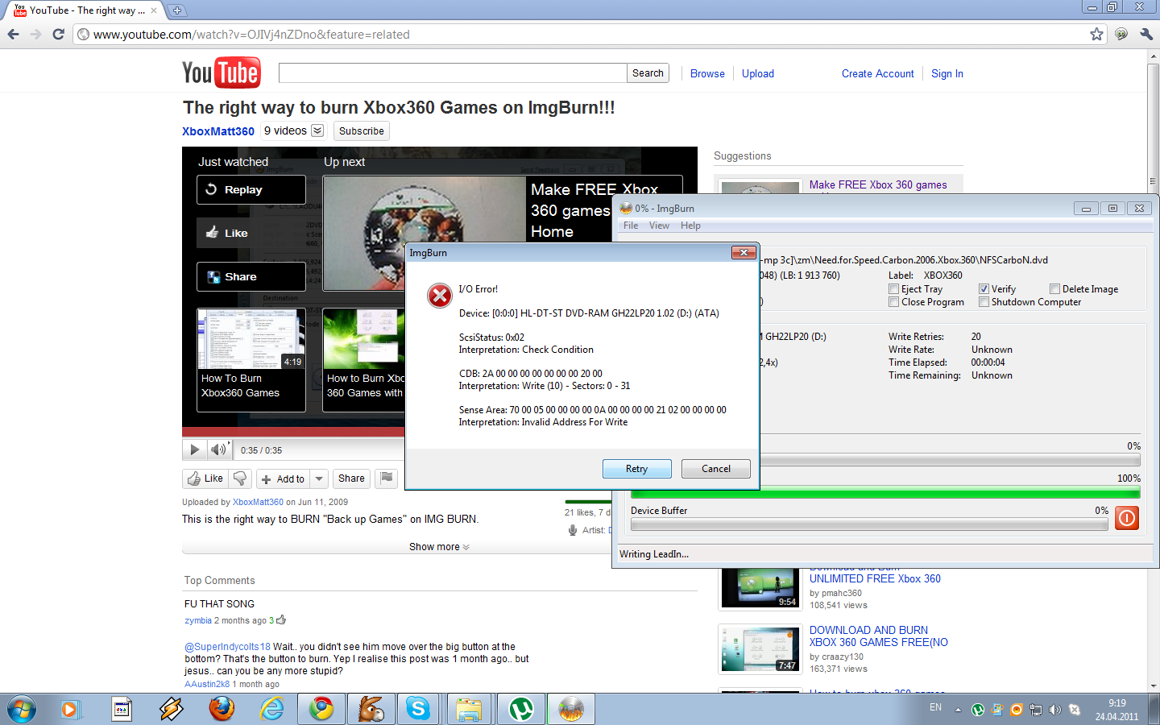Open the Make FREE Xbox 360 games link
This screenshot has width=1160, height=725.
878,184
